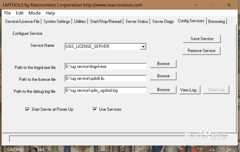Image resolution: width=240 pixels, height=152 pixels.
Task: Open the File menu
Action: (8, 13)
